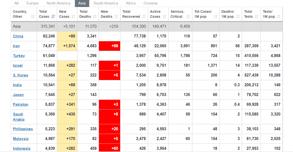This screenshot has height=152, width=293.
Task: Click Iran serious critical 3,691
Action: tap(185, 46)
